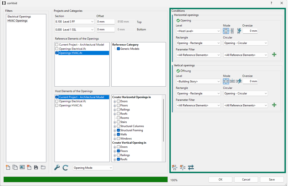Select lightning-bolt Mode icon in Vertical openings
The width and height of the screenshot is (290, 186).
click(x=239, y=81)
